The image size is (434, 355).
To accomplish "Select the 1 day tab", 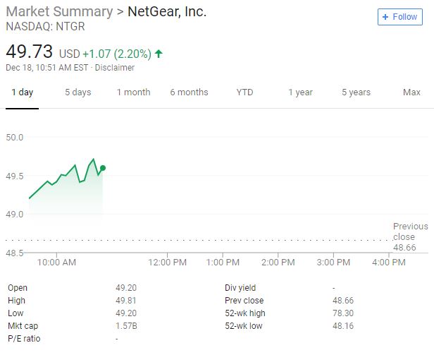I will pos(22,92).
